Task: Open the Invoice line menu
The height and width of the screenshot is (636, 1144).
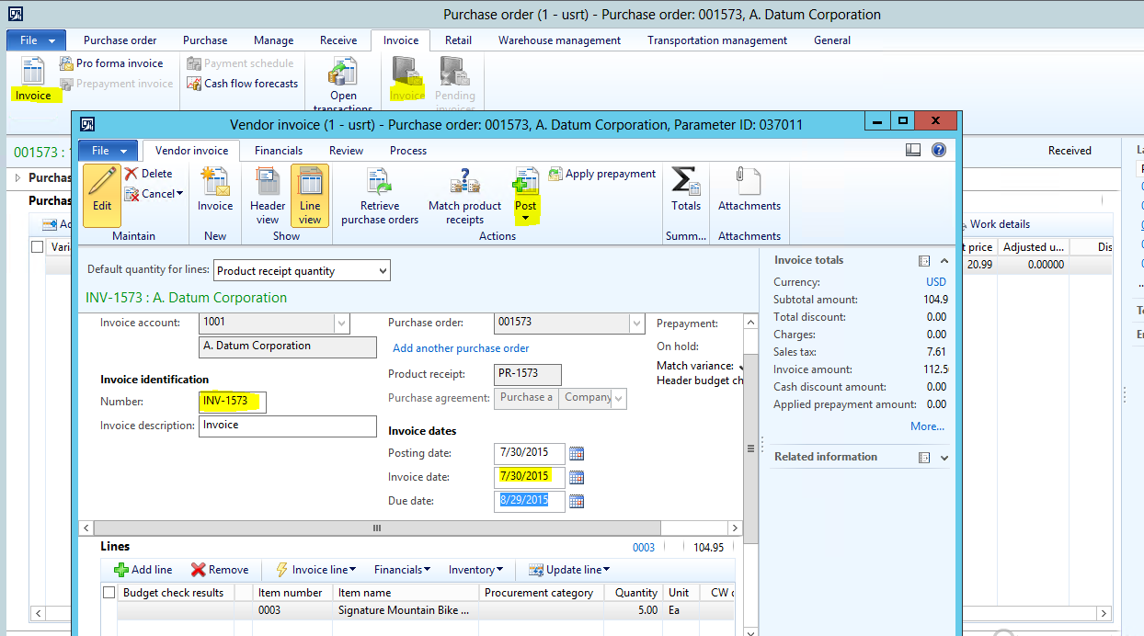Action: (x=315, y=570)
